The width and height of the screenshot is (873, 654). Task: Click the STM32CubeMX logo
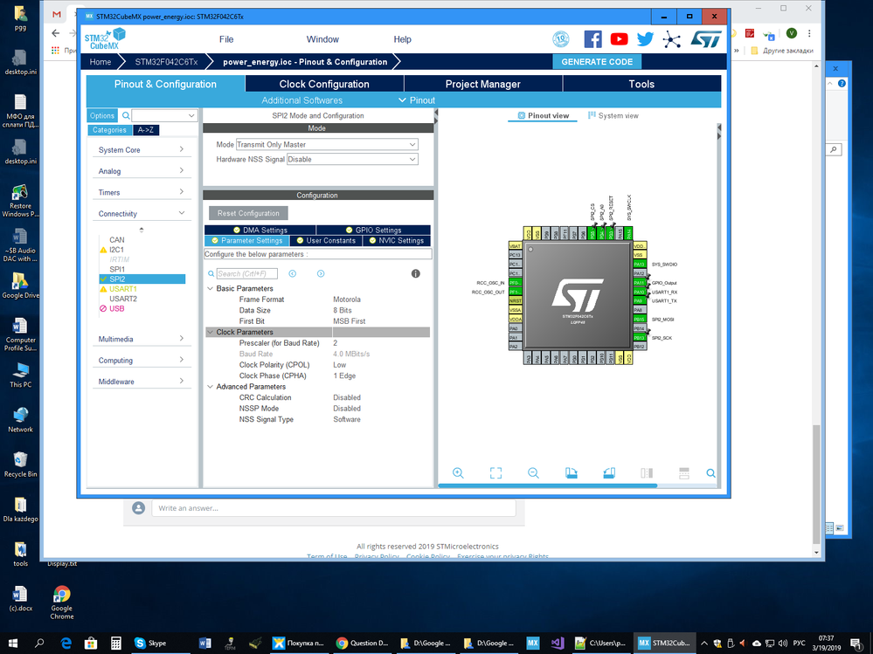[x=105, y=39]
